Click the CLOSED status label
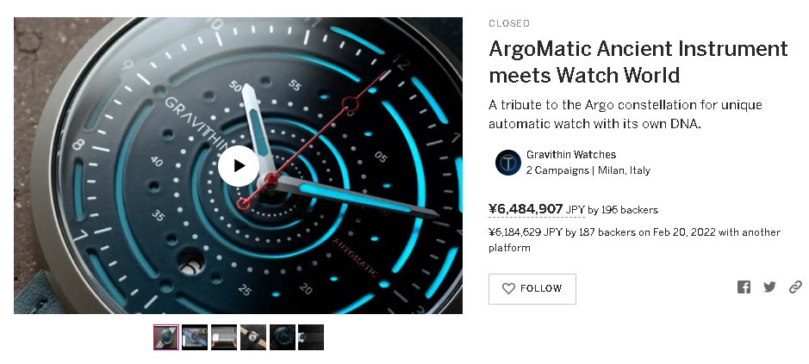 tap(509, 23)
